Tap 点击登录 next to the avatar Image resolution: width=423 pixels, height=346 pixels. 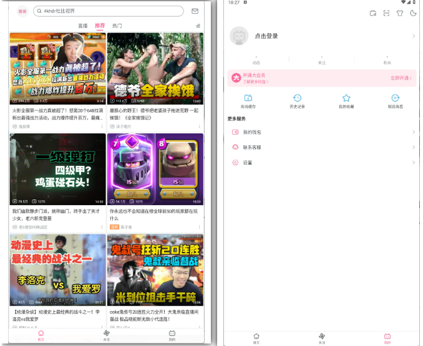click(x=266, y=36)
